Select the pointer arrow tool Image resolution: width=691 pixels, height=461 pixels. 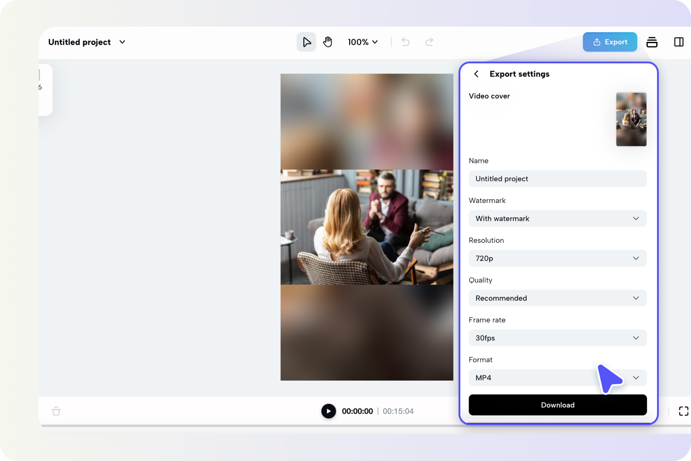pyautogui.click(x=306, y=42)
